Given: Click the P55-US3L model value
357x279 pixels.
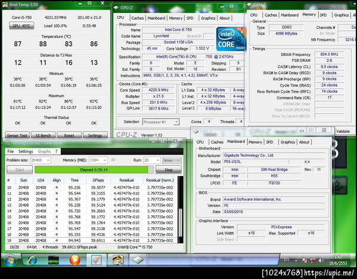Looking at the screenshot, I should 255,162.
